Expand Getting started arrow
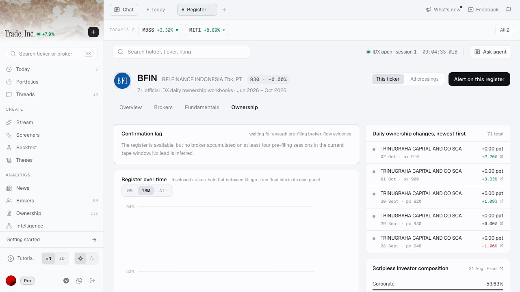 click(94, 240)
